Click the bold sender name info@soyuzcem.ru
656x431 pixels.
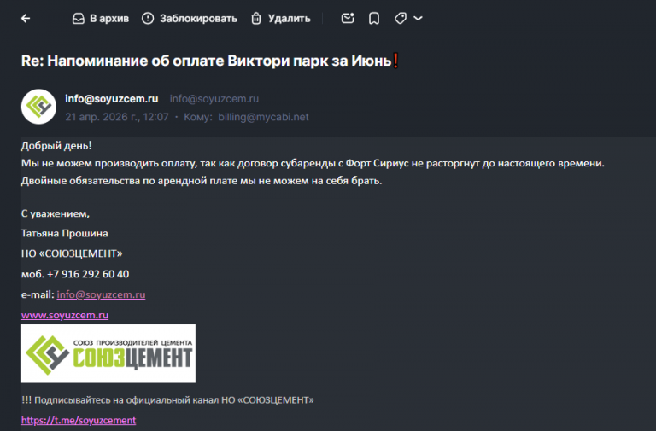tap(112, 99)
